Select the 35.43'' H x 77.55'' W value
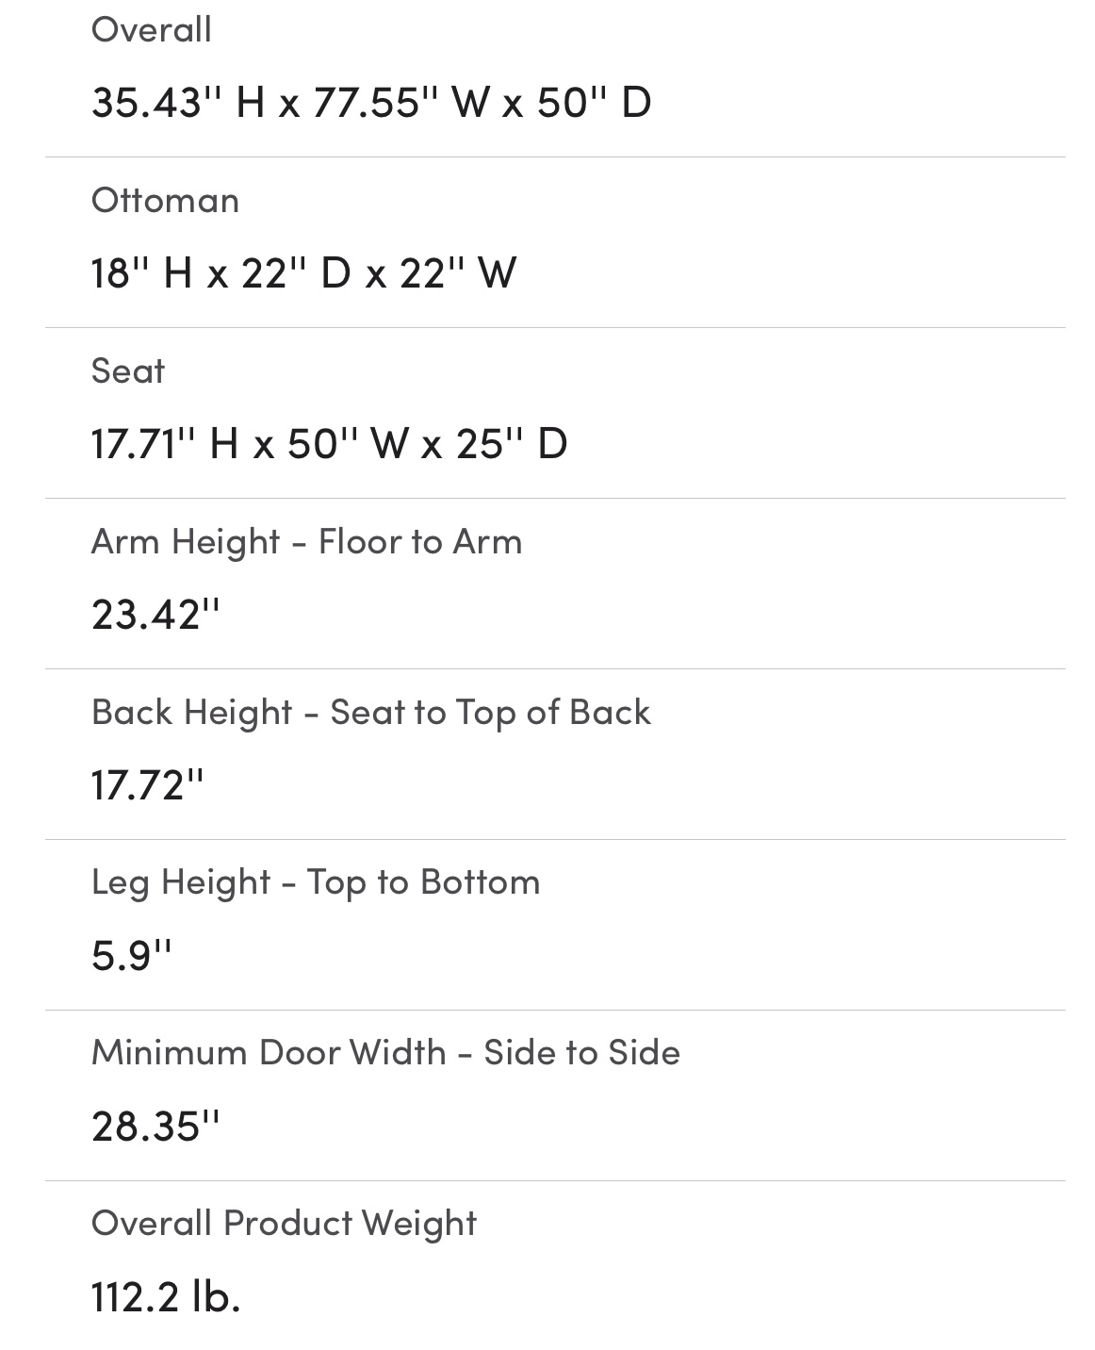The height and width of the screenshot is (1350, 1095). 370,102
